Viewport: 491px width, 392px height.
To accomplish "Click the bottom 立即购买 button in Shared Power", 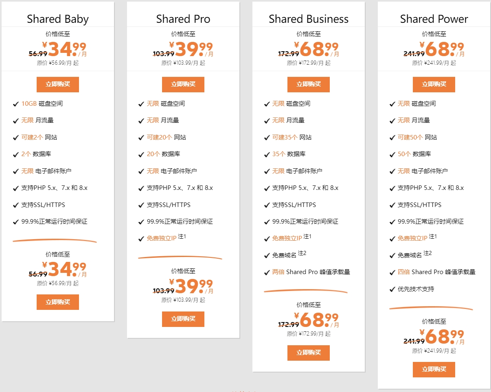I will click(434, 370).
